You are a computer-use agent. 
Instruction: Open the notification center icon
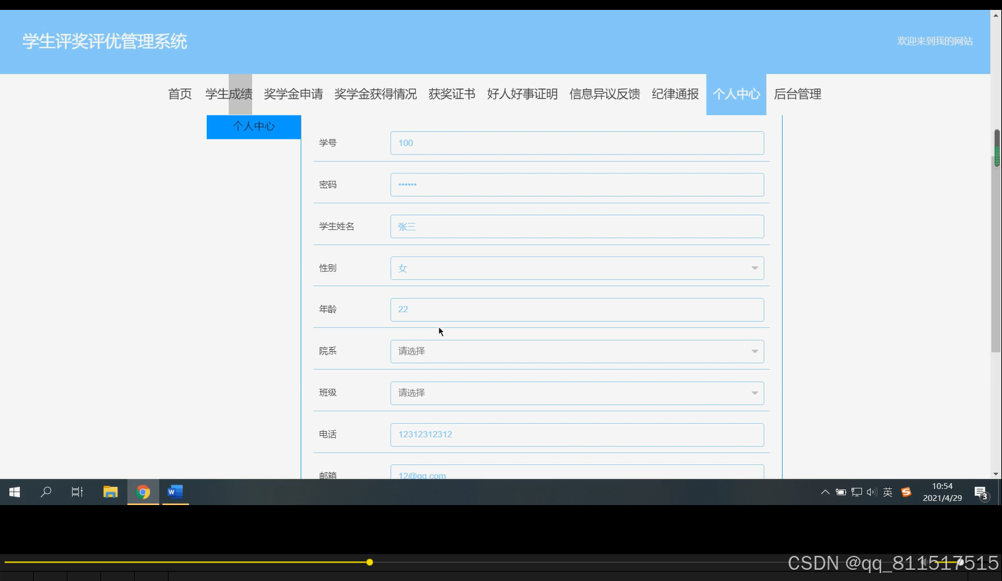(982, 493)
